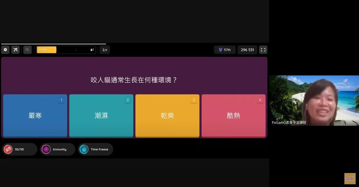This screenshot has height=187, width=359.
Task: Use the Immunity power-up
Action: (x=57, y=149)
